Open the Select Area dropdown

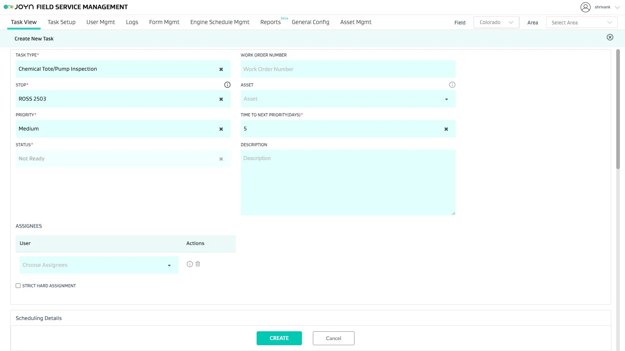click(582, 22)
